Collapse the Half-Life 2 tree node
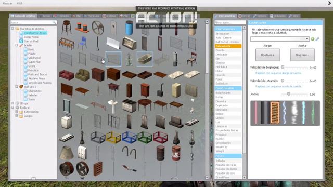The height and width of the screenshot is (187, 333). [x=17, y=87]
